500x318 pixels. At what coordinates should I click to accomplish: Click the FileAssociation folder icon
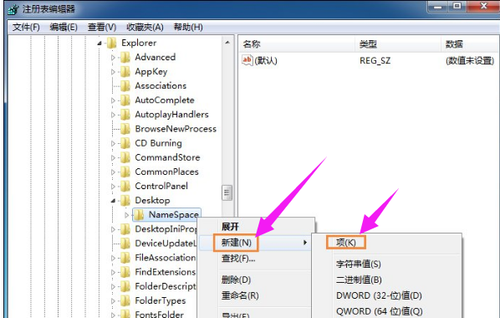click(x=125, y=258)
